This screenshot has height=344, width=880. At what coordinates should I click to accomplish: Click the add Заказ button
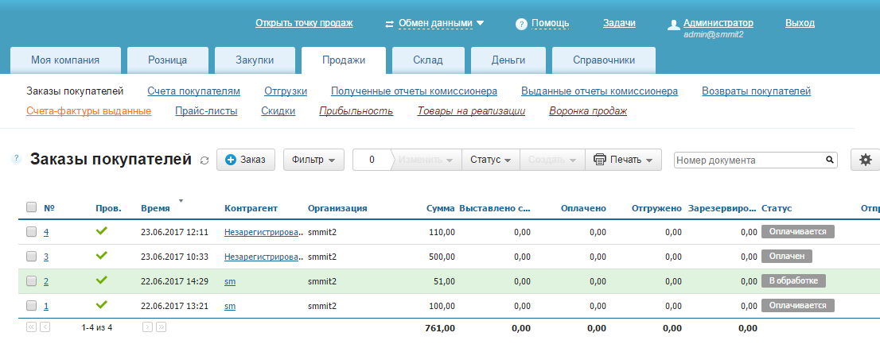pyautogui.click(x=245, y=160)
